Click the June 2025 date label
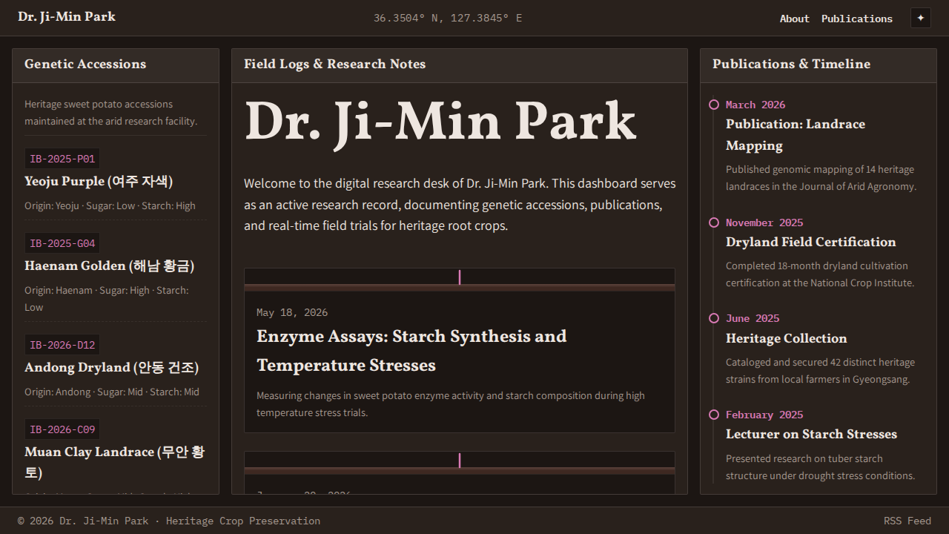Screen dimensions: 949x534 coord(753,318)
